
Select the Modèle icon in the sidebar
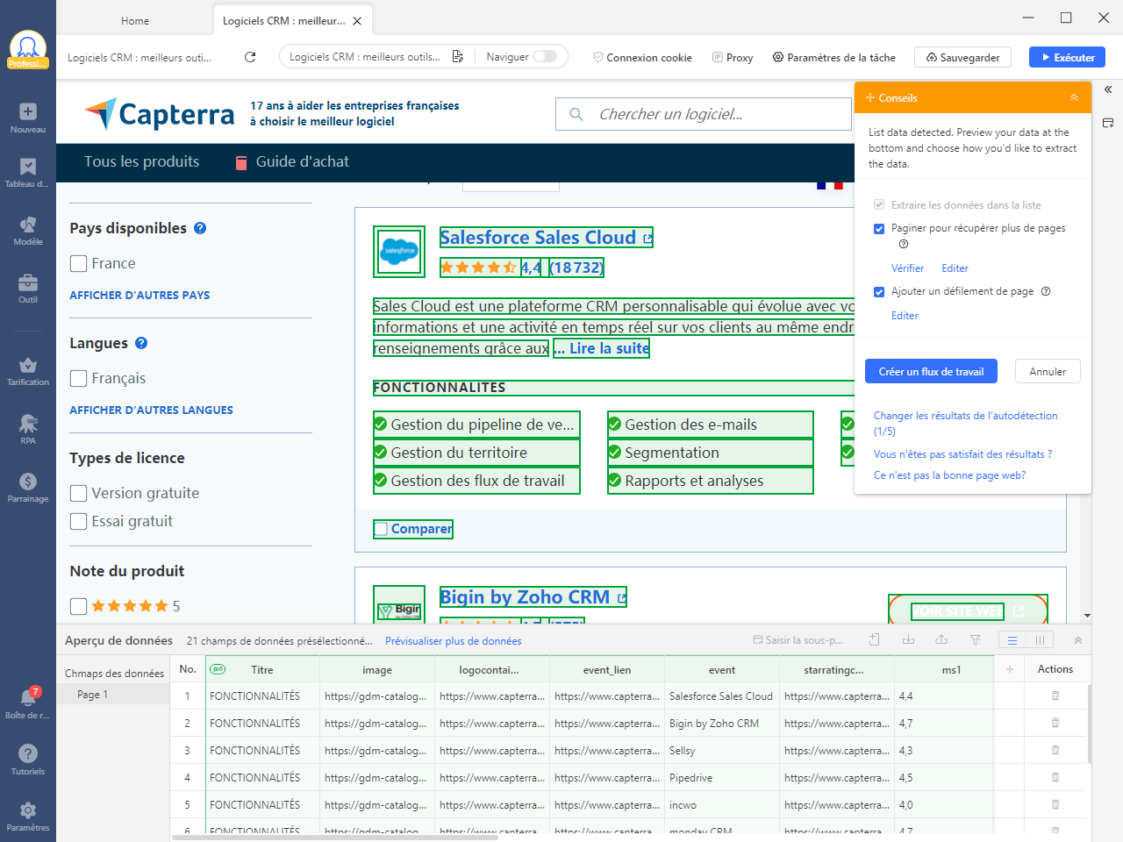pyautogui.click(x=27, y=225)
